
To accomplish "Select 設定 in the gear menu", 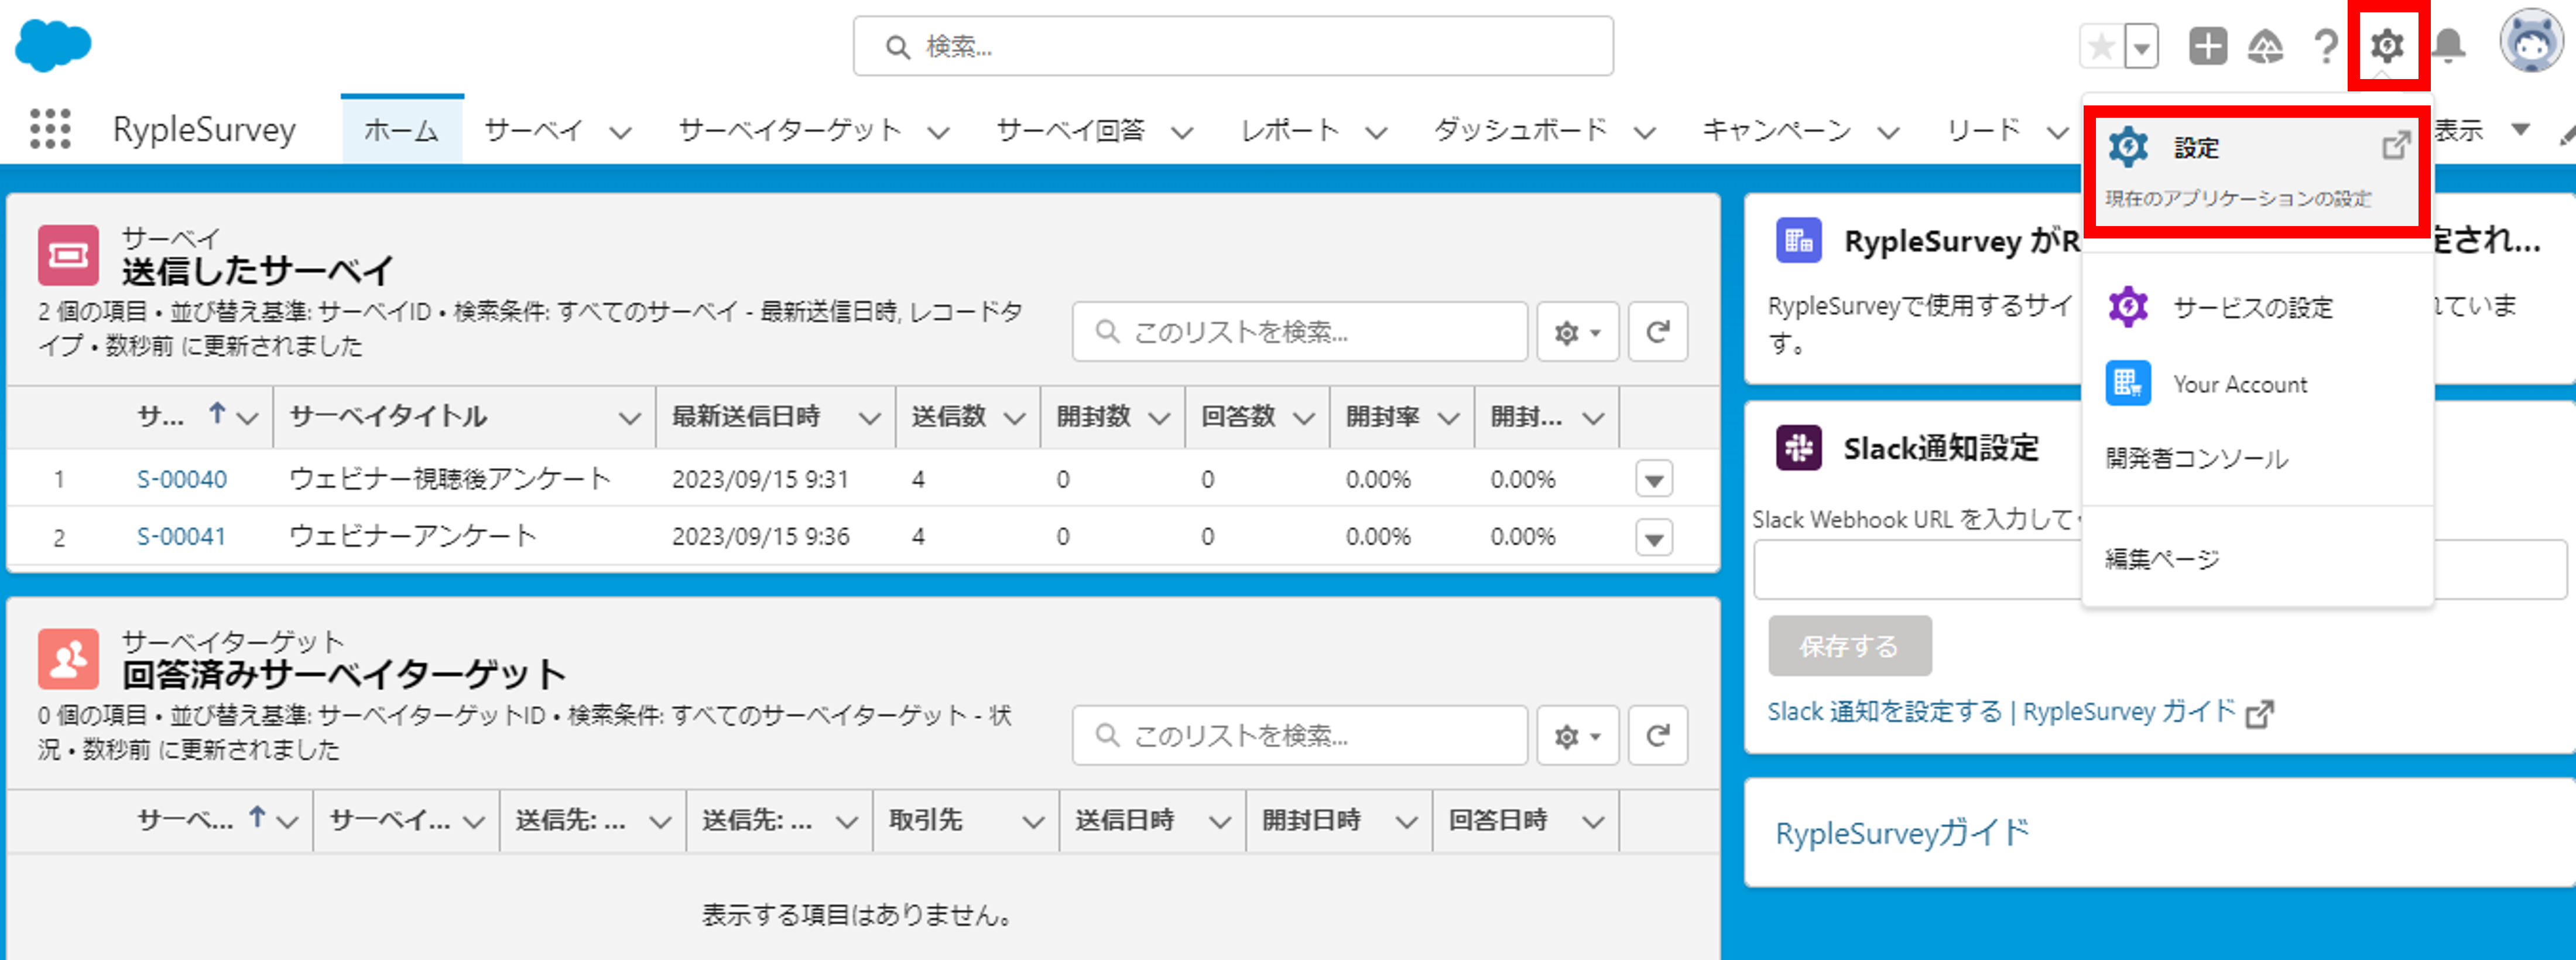I will pyautogui.click(x=2196, y=148).
